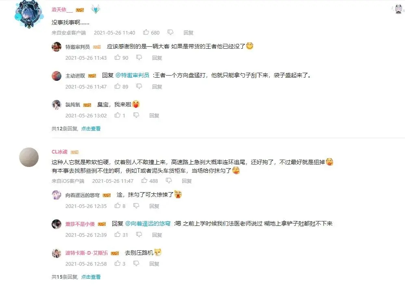Like CL冰魂's comment with 488 likes
405x286 pixels.
144,180
